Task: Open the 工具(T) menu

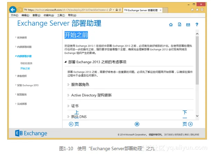Action: 61,15
